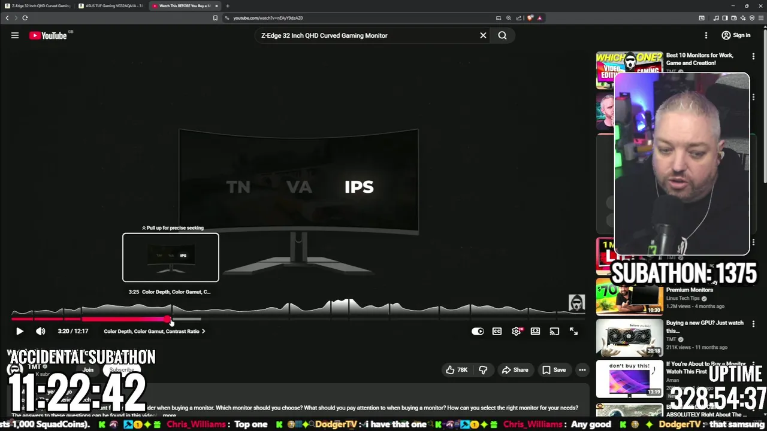Open options menu for Buying a new GPU
Screen dimensions: 767x431
tap(753, 324)
